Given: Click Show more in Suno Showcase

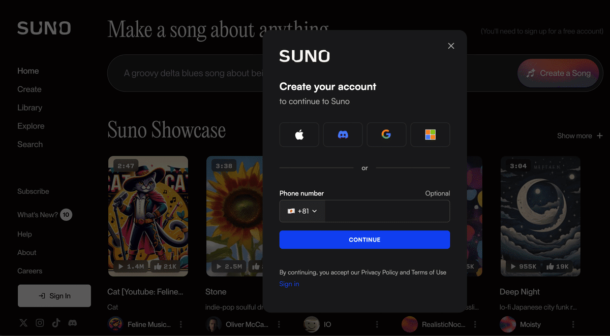Looking at the screenshot, I should pyautogui.click(x=579, y=136).
